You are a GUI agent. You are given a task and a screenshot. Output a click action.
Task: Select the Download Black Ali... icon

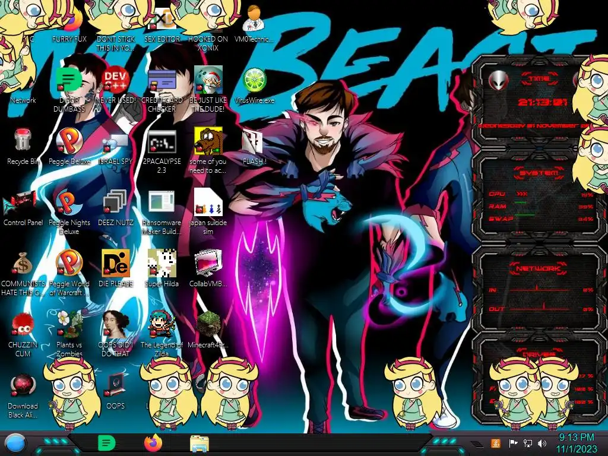tap(23, 395)
